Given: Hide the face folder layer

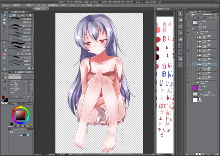Looking at the screenshot, I should coord(188,33).
